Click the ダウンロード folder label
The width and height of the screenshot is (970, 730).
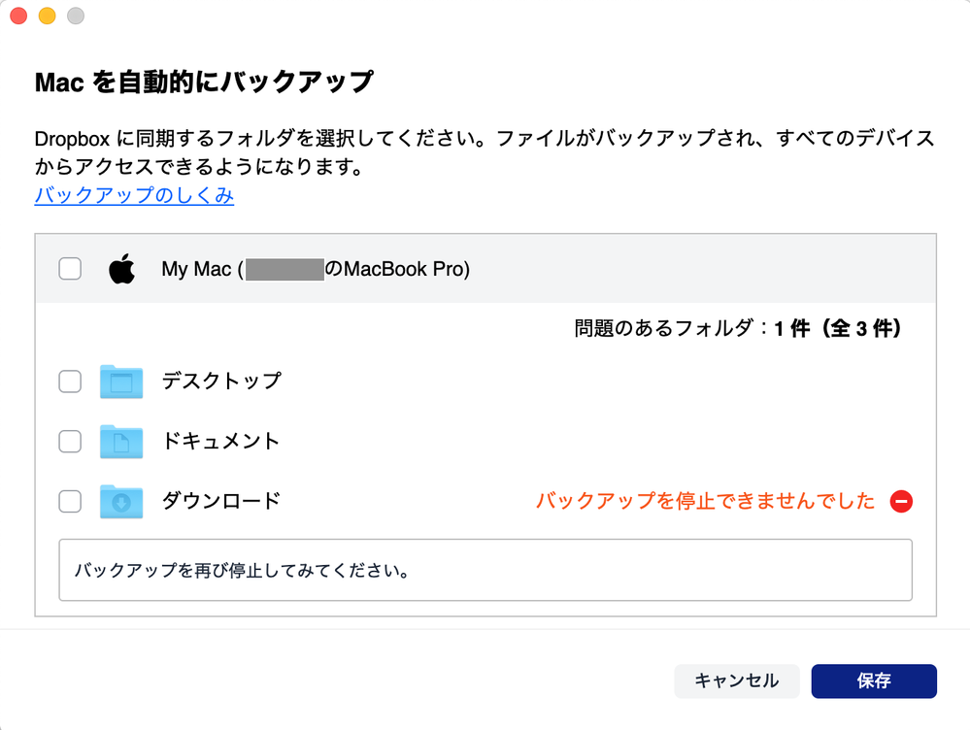(x=220, y=501)
